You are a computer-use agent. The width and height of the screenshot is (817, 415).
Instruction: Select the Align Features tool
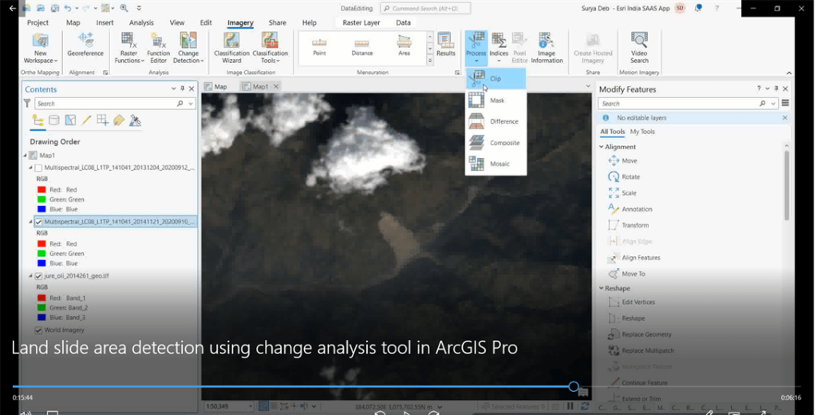coord(634,258)
